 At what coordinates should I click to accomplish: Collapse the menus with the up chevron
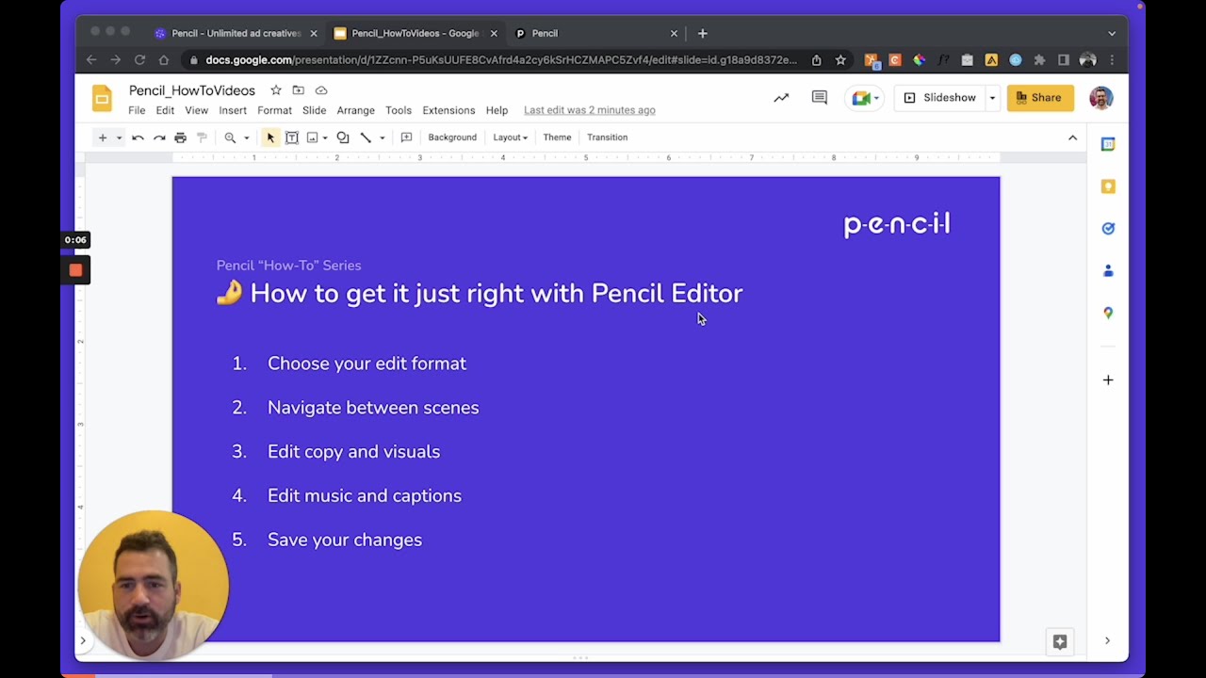tap(1072, 137)
